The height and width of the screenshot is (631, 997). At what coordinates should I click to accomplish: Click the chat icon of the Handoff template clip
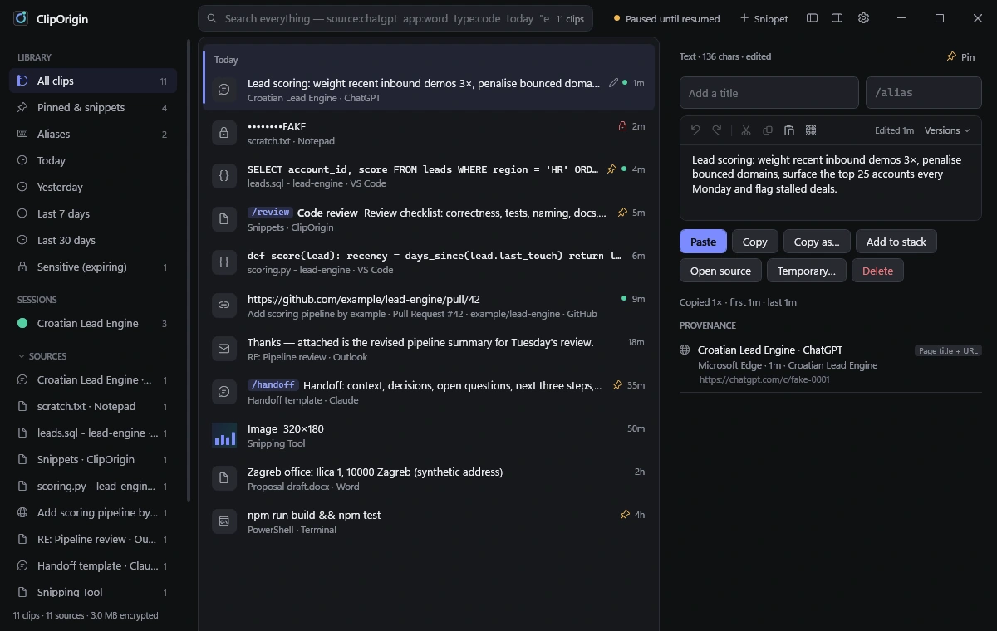[x=223, y=392]
